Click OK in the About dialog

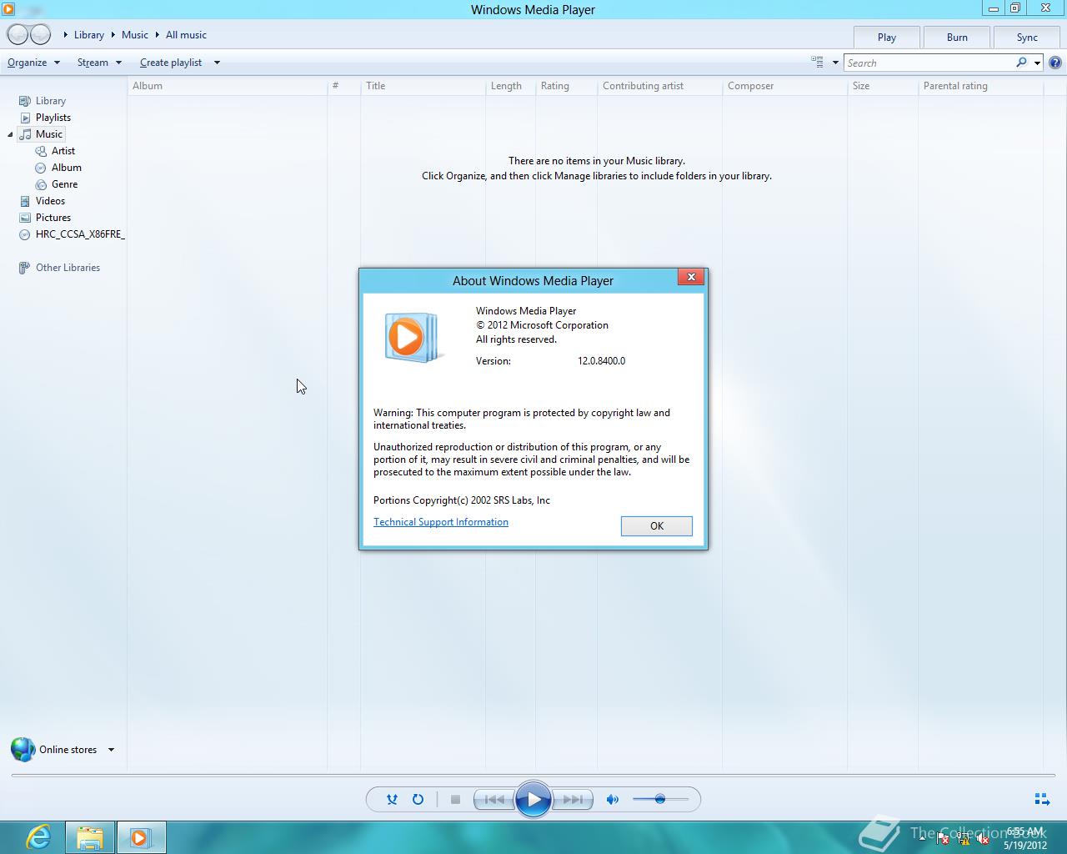coord(657,526)
